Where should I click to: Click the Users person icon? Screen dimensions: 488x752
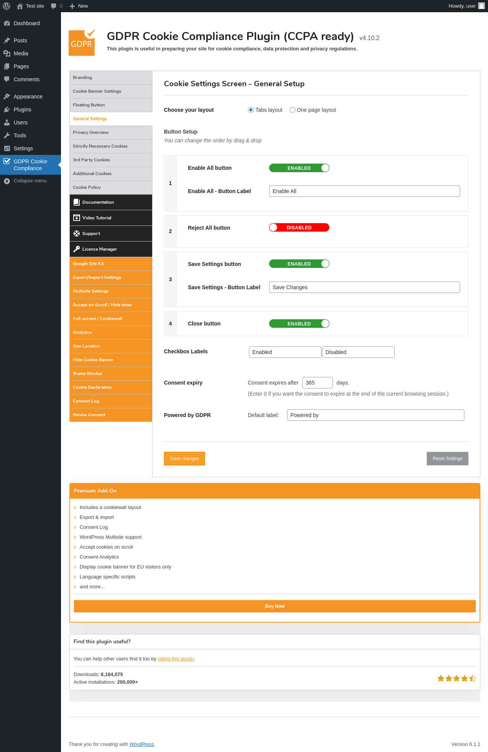[7, 122]
